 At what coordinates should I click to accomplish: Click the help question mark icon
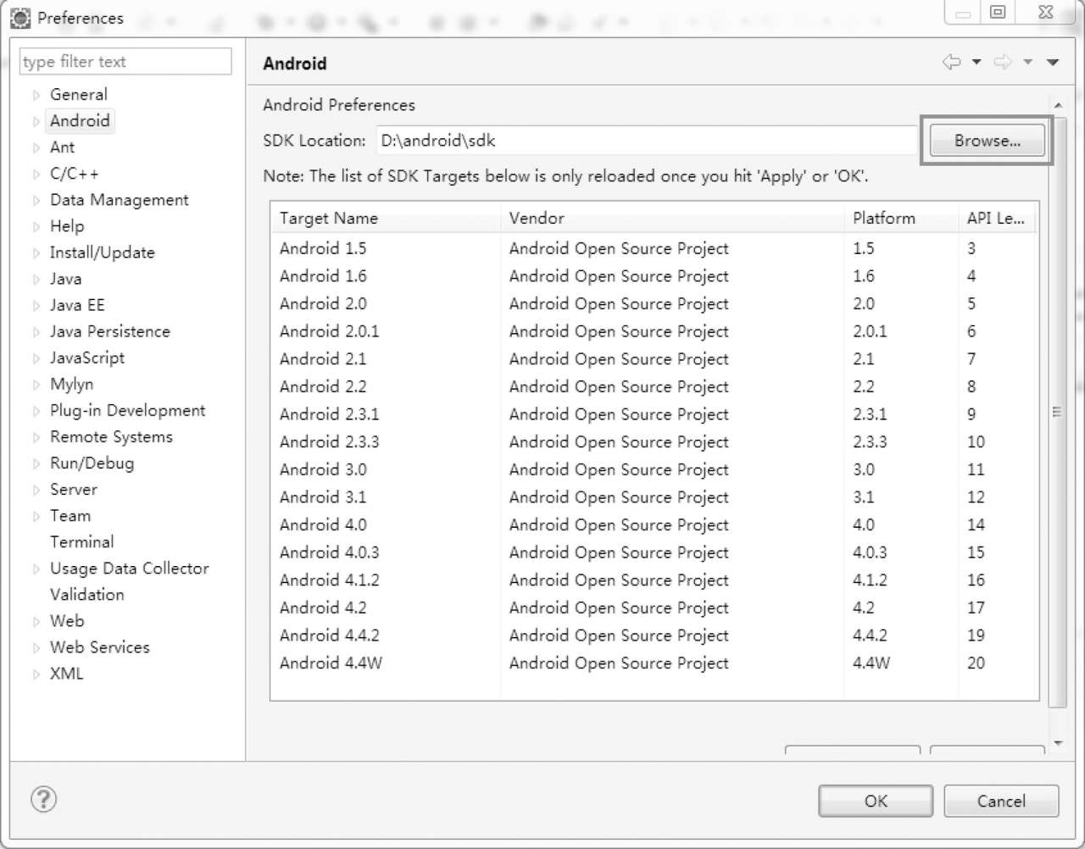(x=43, y=799)
